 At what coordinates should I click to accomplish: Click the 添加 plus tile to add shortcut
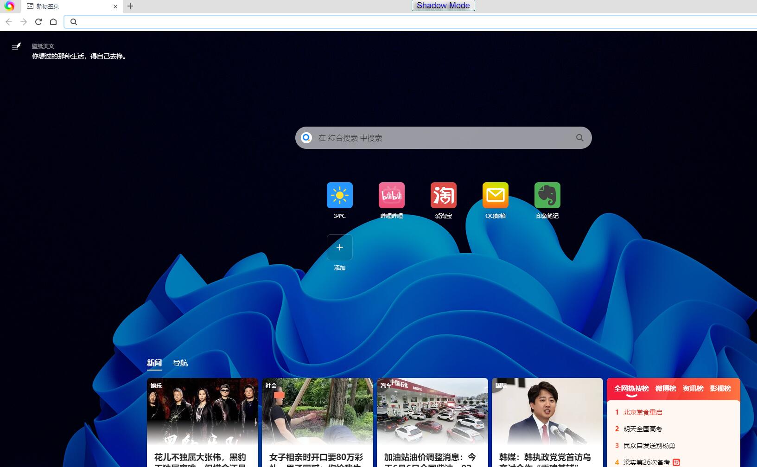[339, 247]
